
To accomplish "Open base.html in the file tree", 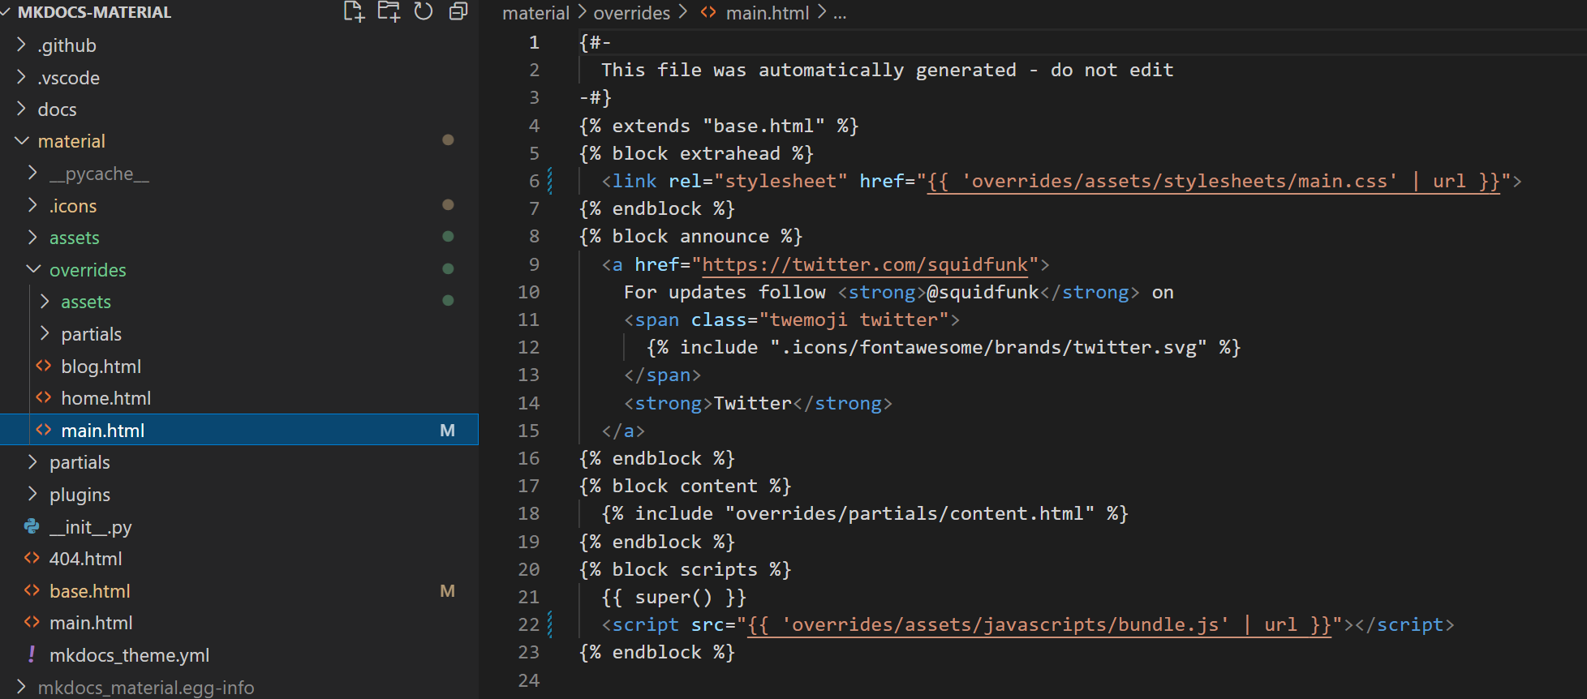I will point(89,591).
